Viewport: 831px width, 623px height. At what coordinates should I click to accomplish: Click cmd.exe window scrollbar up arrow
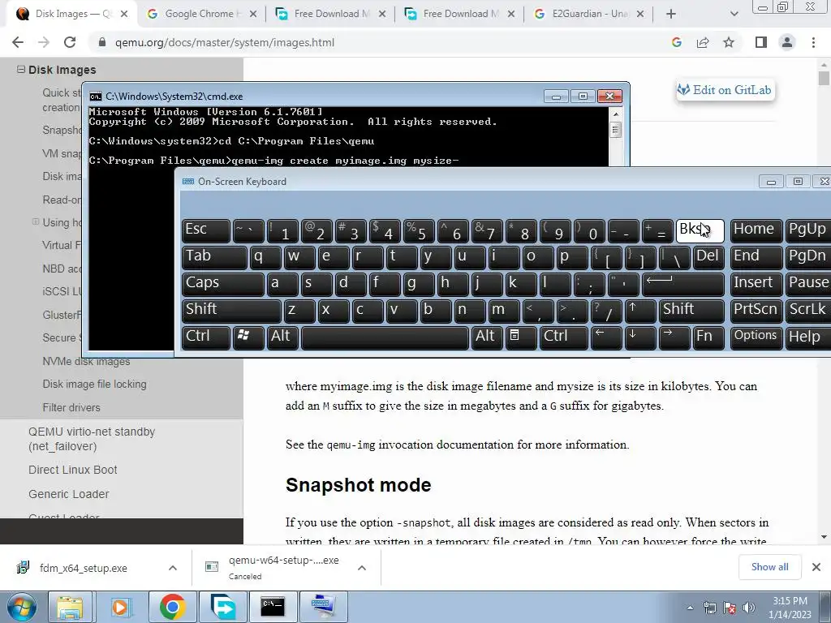coord(615,114)
